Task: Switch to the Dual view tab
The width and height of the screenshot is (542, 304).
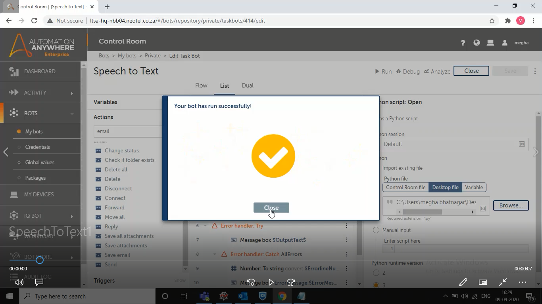Action: [248, 85]
